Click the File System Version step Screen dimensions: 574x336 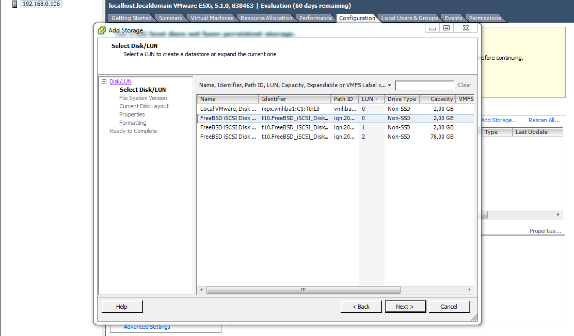143,98
